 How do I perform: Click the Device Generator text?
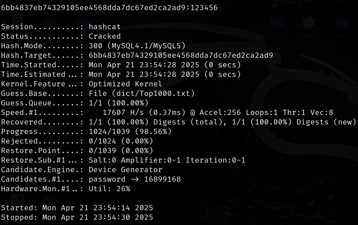pyautogui.click(x=125, y=170)
